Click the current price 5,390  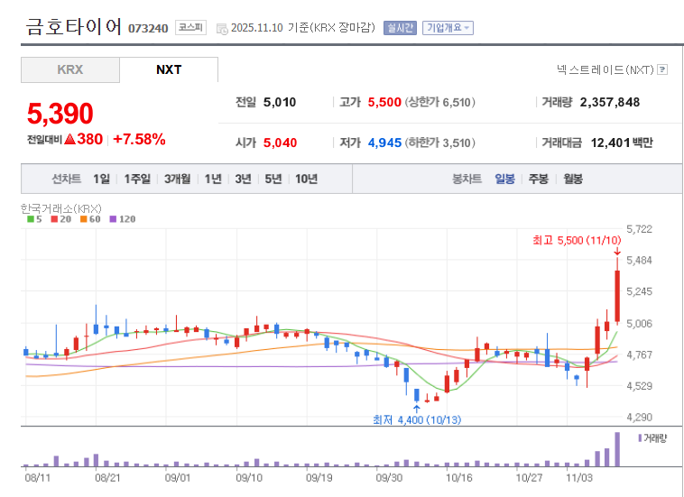pyautogui.click(x=60, y=114)
